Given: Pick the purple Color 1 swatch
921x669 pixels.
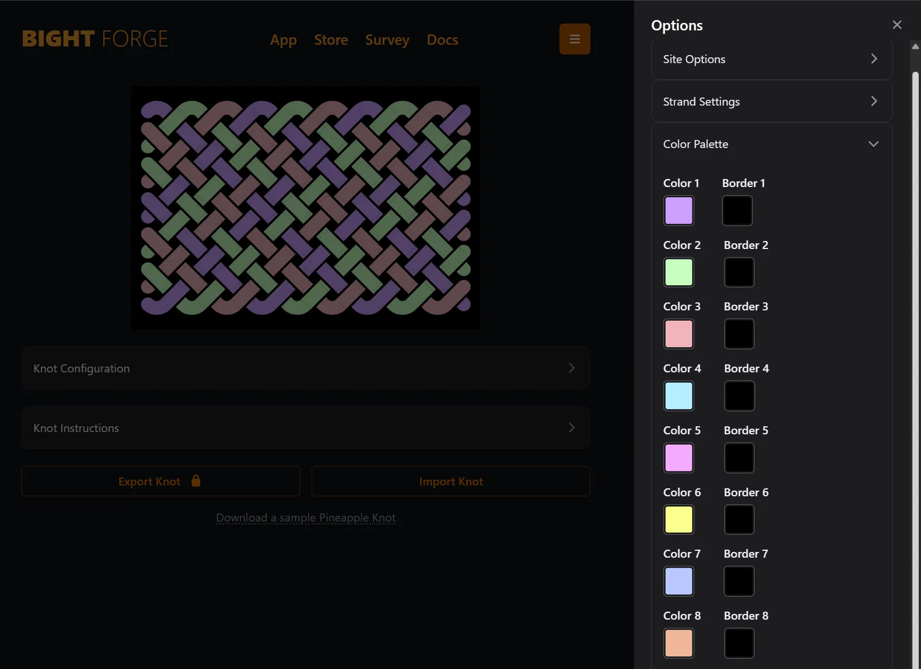Looking at the screenshot, I should 679,211.
